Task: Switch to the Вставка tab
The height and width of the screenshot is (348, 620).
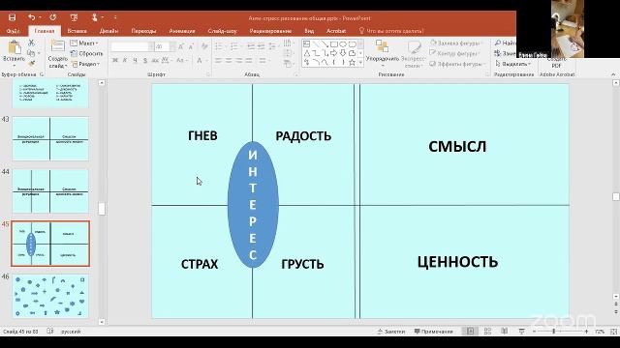Action: [x=77, y=31]
